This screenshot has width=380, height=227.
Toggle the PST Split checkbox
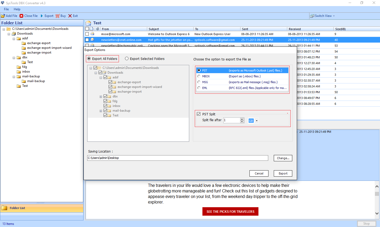click(199, 114)
